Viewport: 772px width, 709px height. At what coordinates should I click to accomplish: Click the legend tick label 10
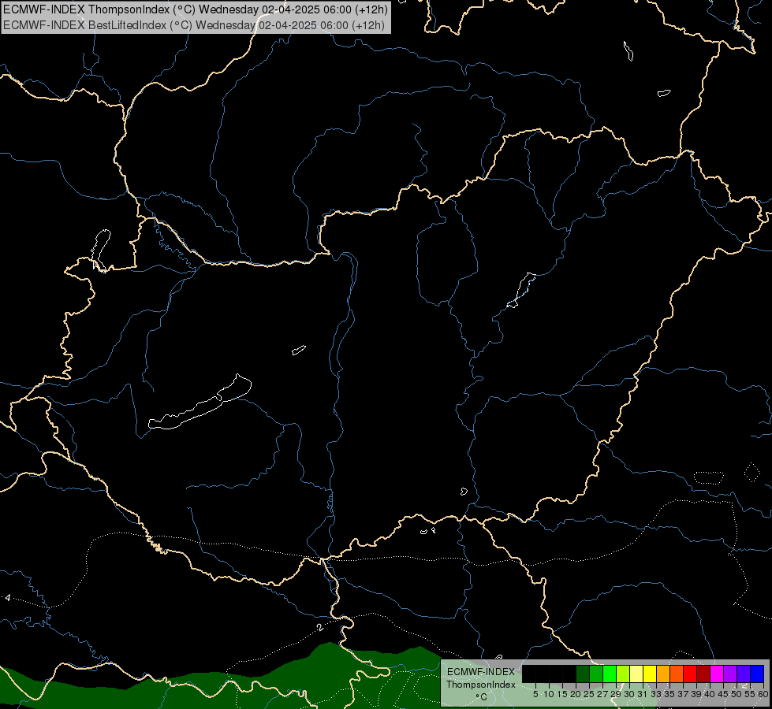pyautogui.click(x=549, y=694)
